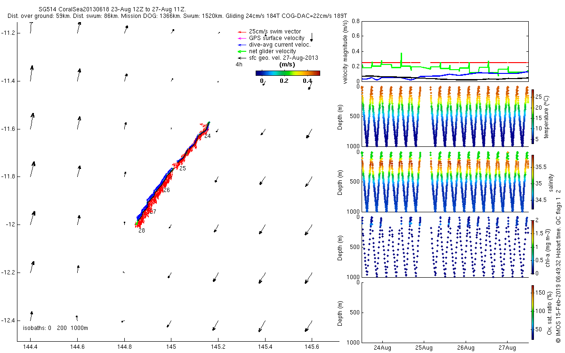
Task: Click the salinity colorbar
Action: pyautogui.click(x=533, y=183)
